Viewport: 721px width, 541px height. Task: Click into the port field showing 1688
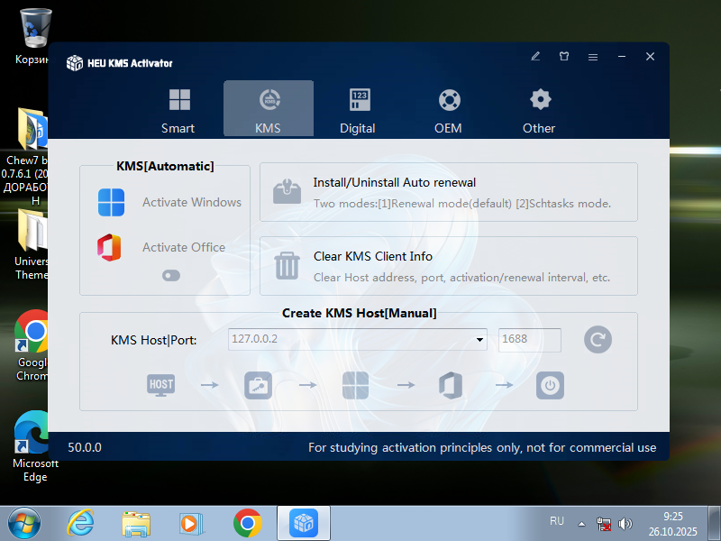point(529,340)
